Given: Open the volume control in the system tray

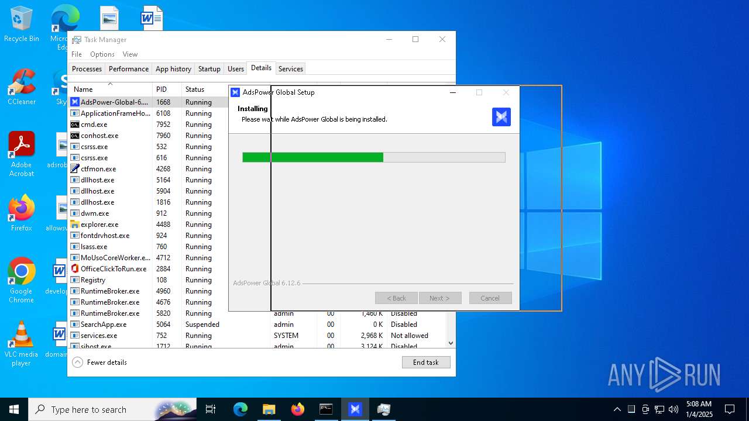Looking at the screenshot, I should point(674,409).
